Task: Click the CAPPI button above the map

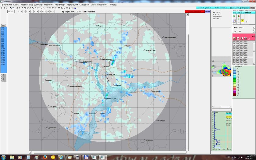Action: coord(11,11)
